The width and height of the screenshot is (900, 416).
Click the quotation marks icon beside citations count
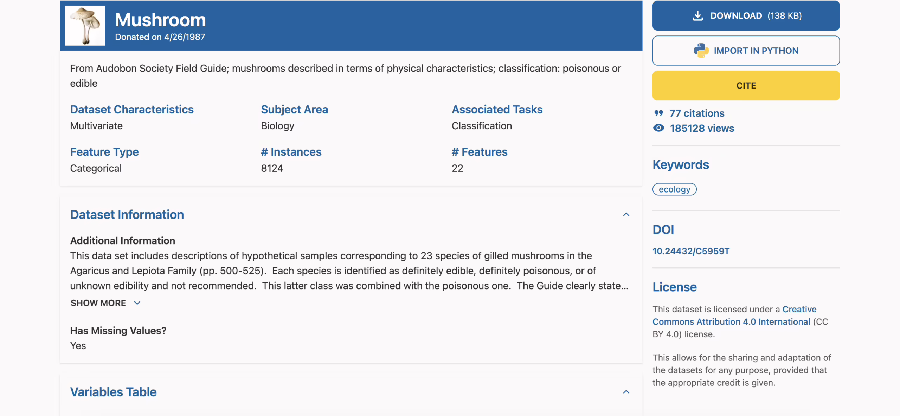(x=659, y=113)
